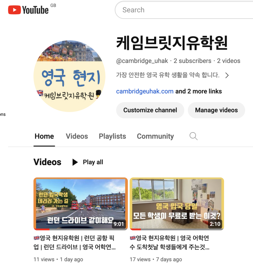The image size is (253, 272).
Task: Click the '2 subscribers' text
Action: [x=192, y=61]
